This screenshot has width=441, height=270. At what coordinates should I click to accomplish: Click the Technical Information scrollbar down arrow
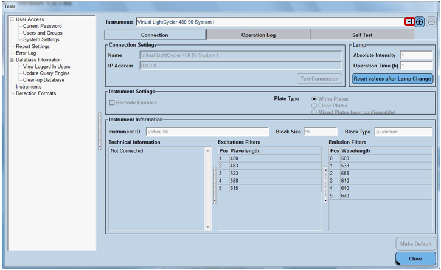(x=209, y=227)
